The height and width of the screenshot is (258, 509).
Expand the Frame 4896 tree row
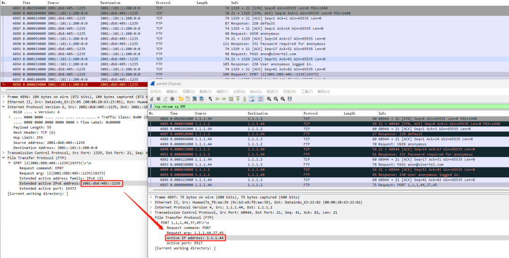pos(4,97)
